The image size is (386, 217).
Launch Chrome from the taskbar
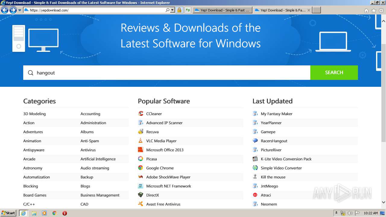click(54, 213)
